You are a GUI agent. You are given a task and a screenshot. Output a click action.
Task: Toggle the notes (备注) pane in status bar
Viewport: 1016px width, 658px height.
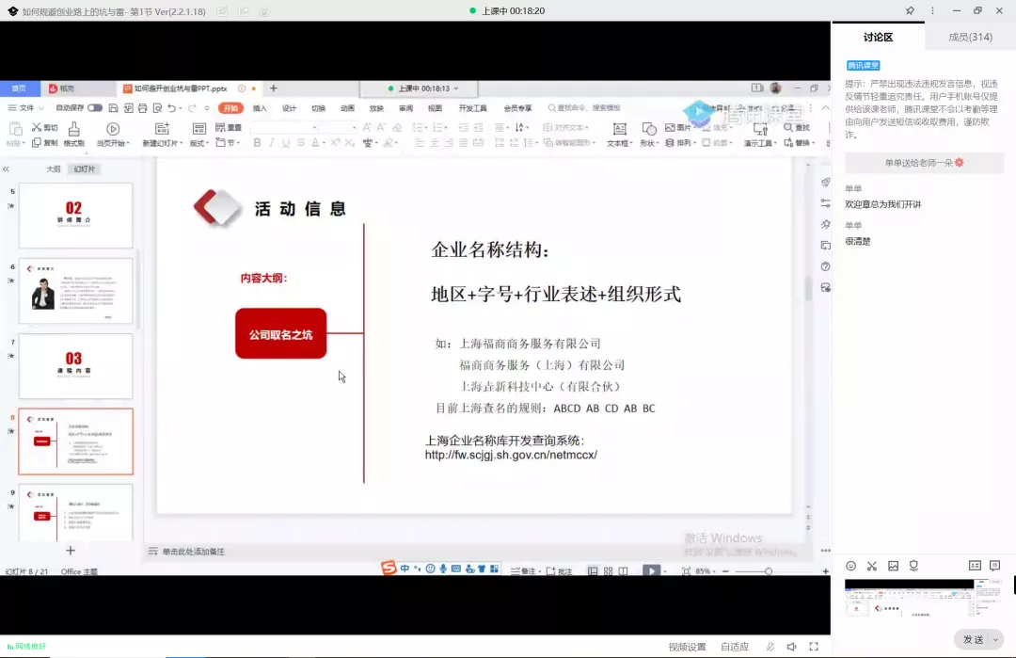point(523,571)
